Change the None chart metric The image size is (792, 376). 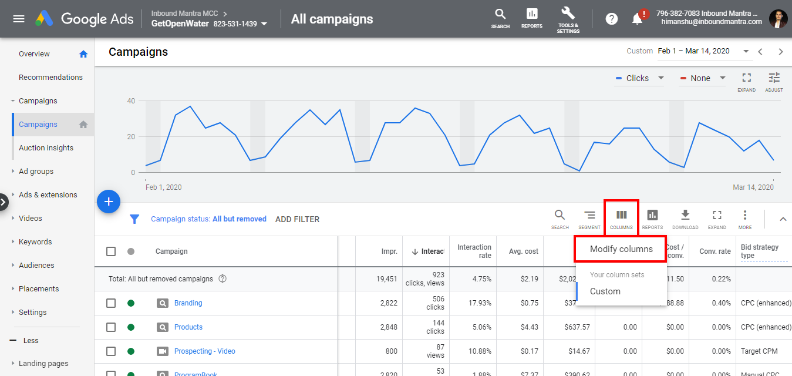coord(703,78)
